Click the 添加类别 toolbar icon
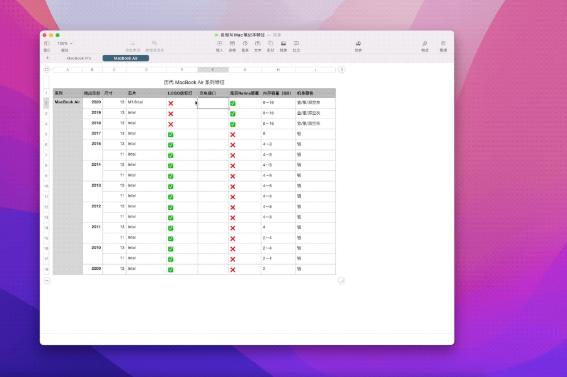 coord(133,43)
